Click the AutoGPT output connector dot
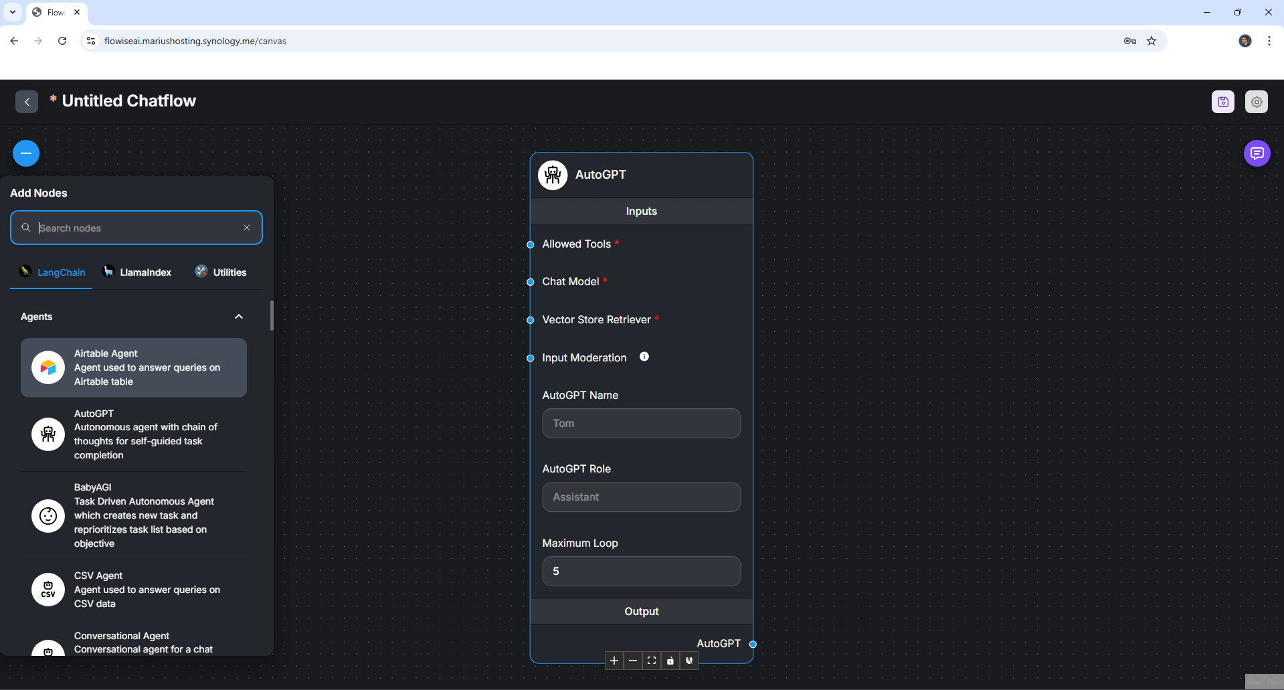The height and width of the screenshot is (690, 1284). click(x=753, y=644)
